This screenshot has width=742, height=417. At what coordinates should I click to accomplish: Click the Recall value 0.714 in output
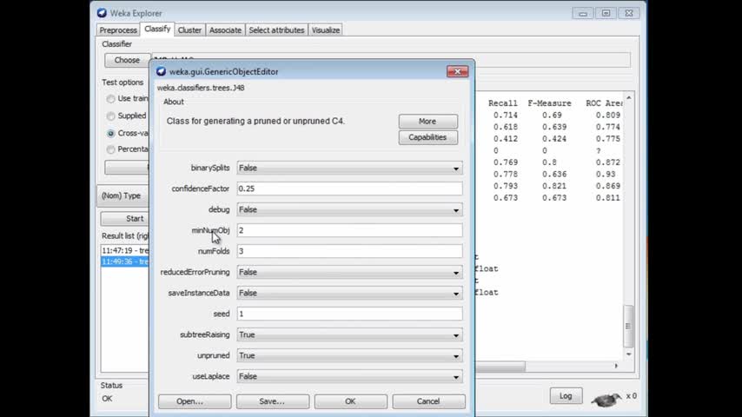click(x=506, y=115)
